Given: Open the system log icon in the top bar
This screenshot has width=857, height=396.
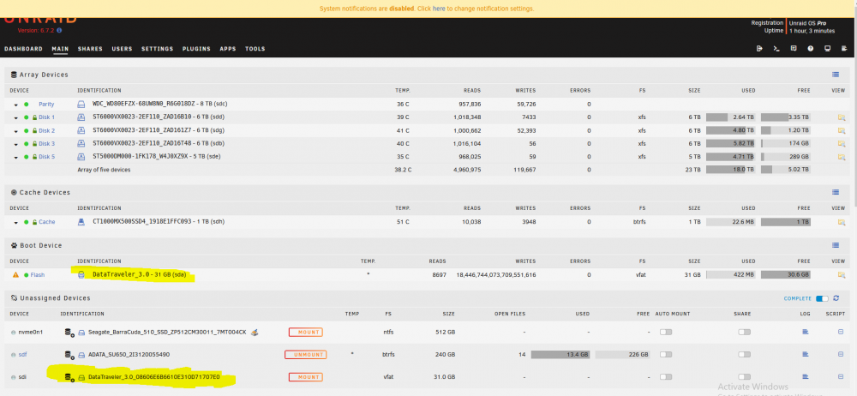Looking at the screenshot, I should click(x=844, y=49).
